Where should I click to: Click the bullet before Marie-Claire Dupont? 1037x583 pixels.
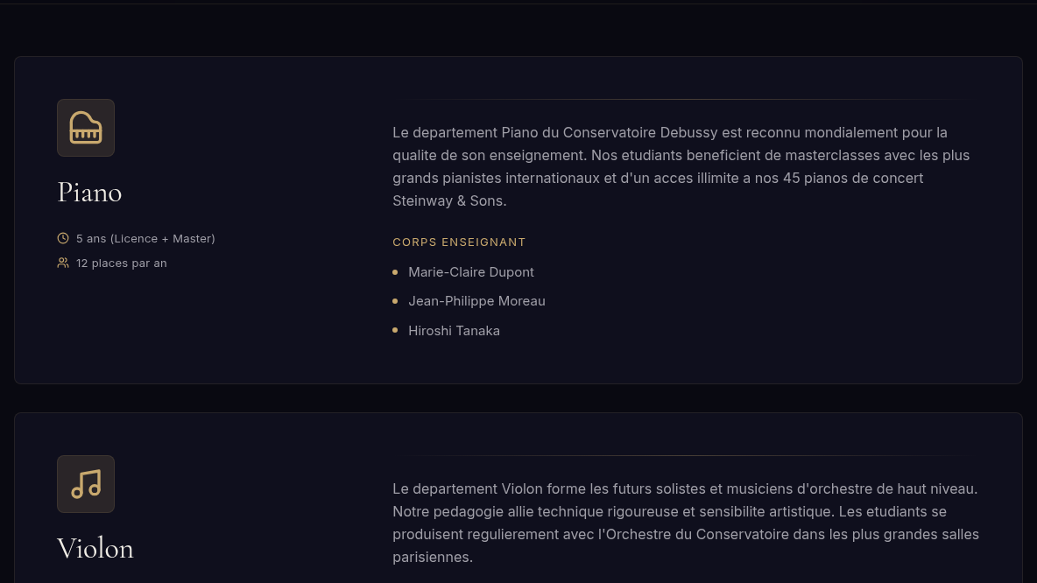point(395,272)
